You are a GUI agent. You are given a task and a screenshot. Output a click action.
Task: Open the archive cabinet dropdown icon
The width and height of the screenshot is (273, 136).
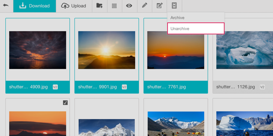tap(174, 5)
